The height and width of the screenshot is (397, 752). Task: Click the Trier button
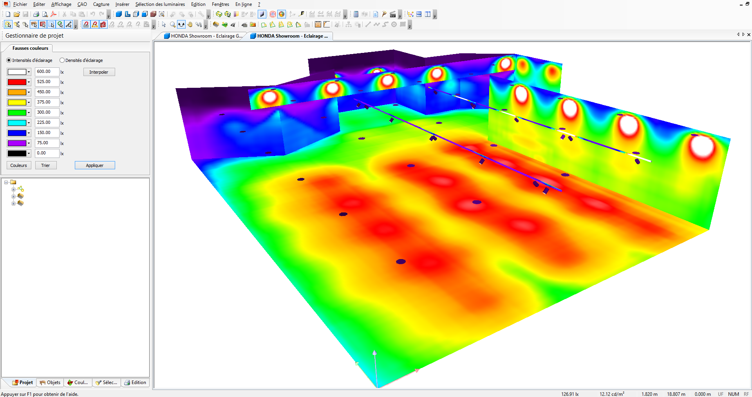[45, 165]
